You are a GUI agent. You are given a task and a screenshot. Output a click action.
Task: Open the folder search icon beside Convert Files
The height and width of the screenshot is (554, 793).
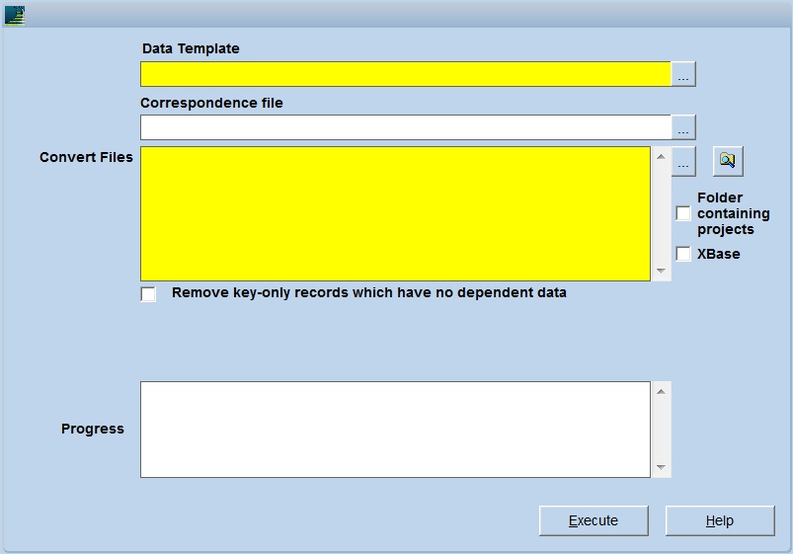pyautogui.click(x=728, y=161)
